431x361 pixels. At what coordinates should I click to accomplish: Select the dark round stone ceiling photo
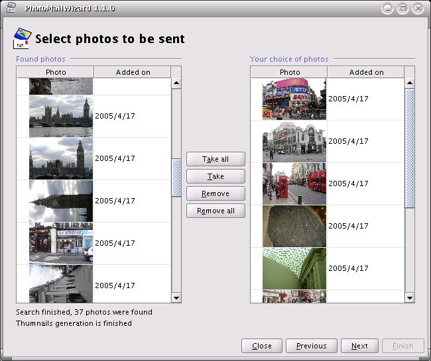[294, 227]
